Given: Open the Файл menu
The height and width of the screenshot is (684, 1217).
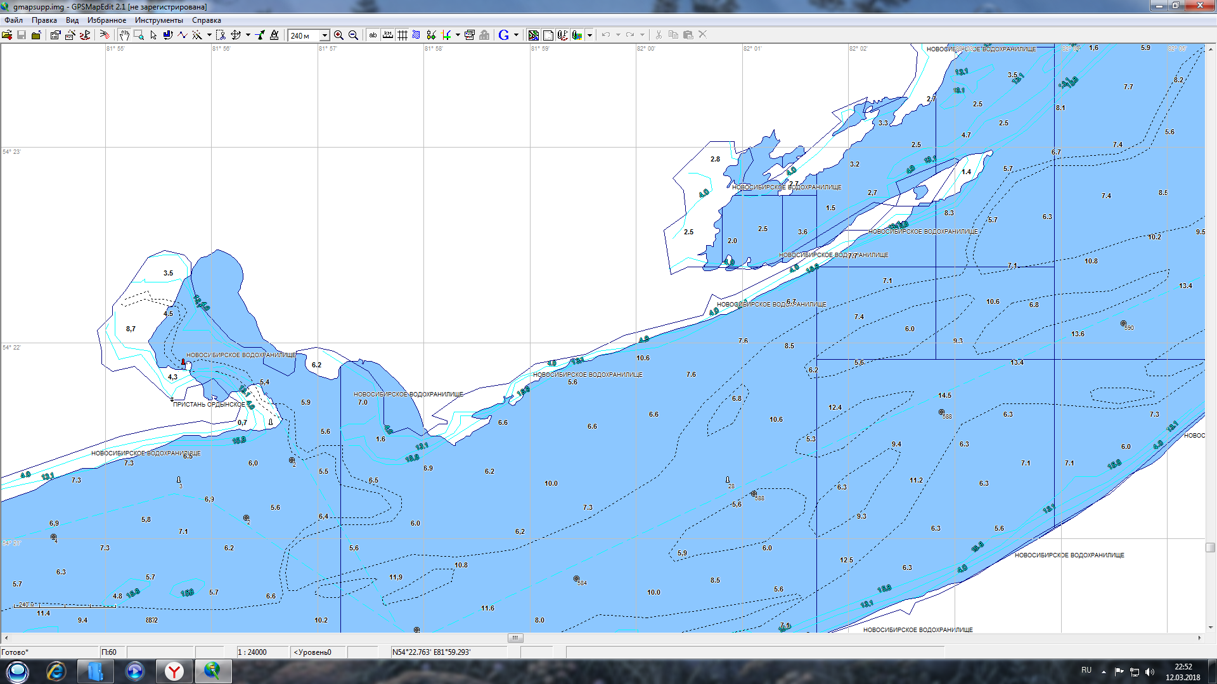Looking at the screenshot, I should (x=13, y=20).
